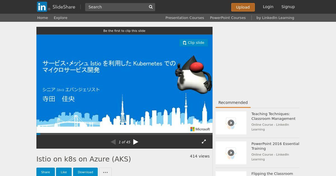This screenshot has width=336, height=176.
Task: Open the Signup page
Action: pyautogui.click(x=288, y=7)
